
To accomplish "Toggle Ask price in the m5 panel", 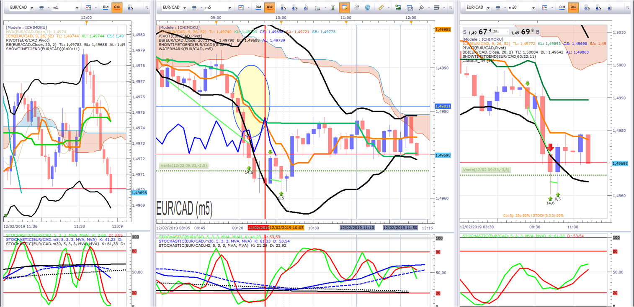I will [270, 8].
